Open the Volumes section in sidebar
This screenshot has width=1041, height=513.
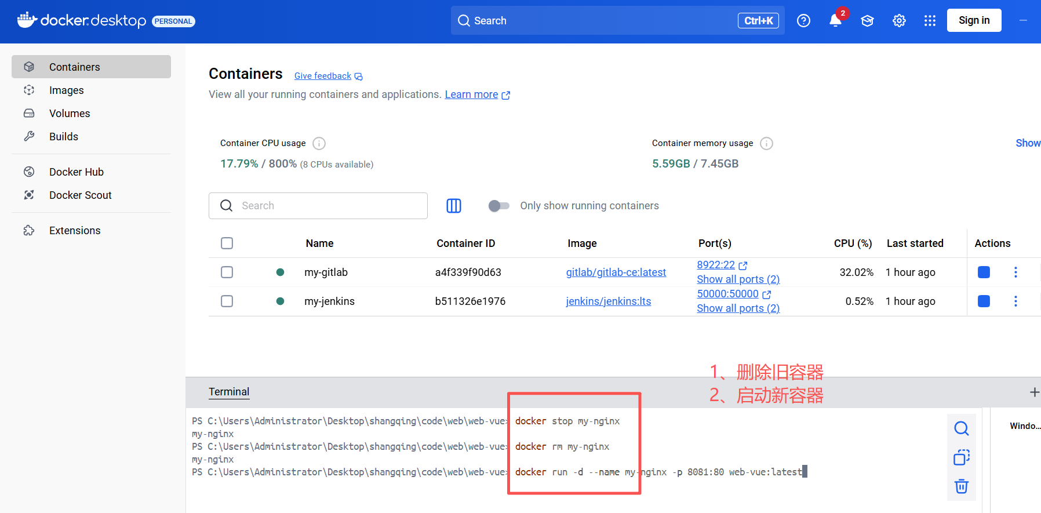tap(91, 113)
